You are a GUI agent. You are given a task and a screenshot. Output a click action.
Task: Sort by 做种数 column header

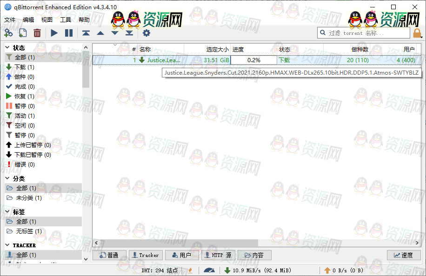pyautogui.click(x=346, y=49)
